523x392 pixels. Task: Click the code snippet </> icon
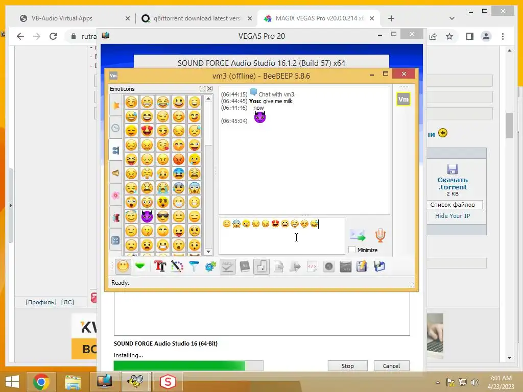(312, 266)
